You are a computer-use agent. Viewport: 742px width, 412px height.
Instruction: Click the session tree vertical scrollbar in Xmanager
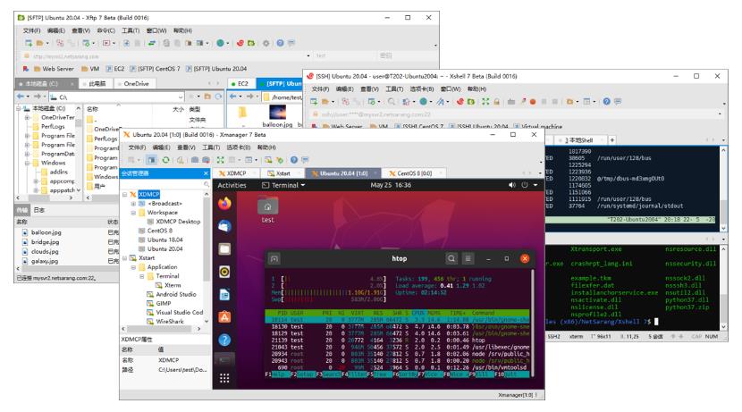pyautogui.click(x=207, y=256)
